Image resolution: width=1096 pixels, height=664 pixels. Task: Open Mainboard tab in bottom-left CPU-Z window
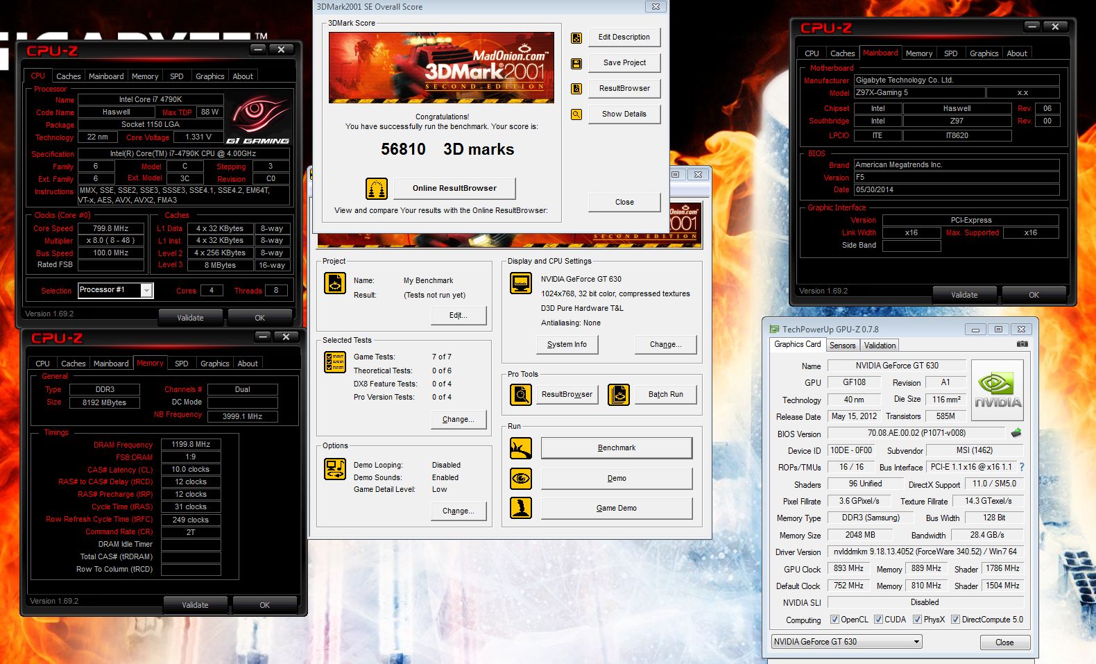pyautogui.click(x=111, y=364)
